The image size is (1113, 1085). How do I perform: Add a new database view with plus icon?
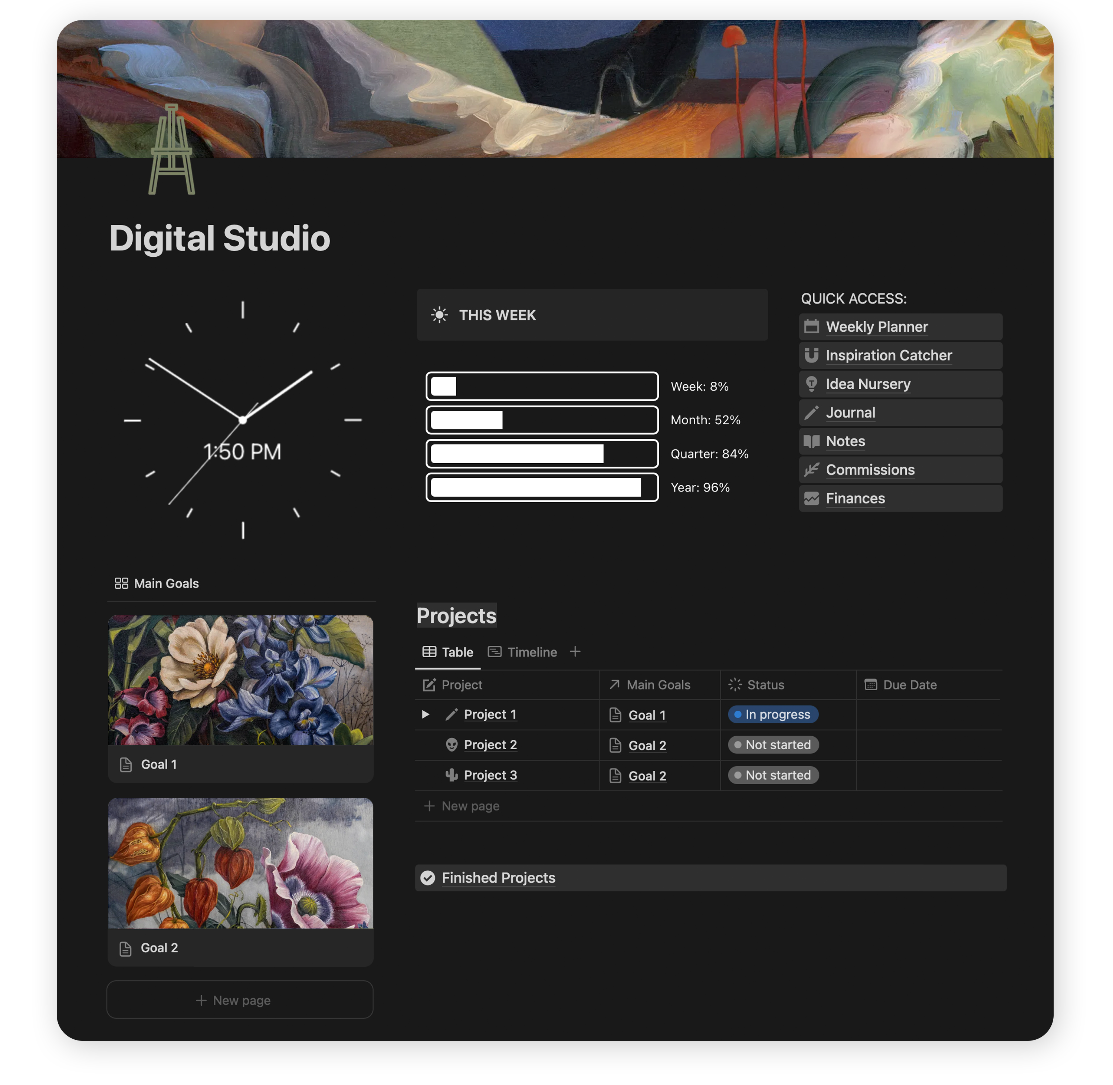tap(574, 651)
